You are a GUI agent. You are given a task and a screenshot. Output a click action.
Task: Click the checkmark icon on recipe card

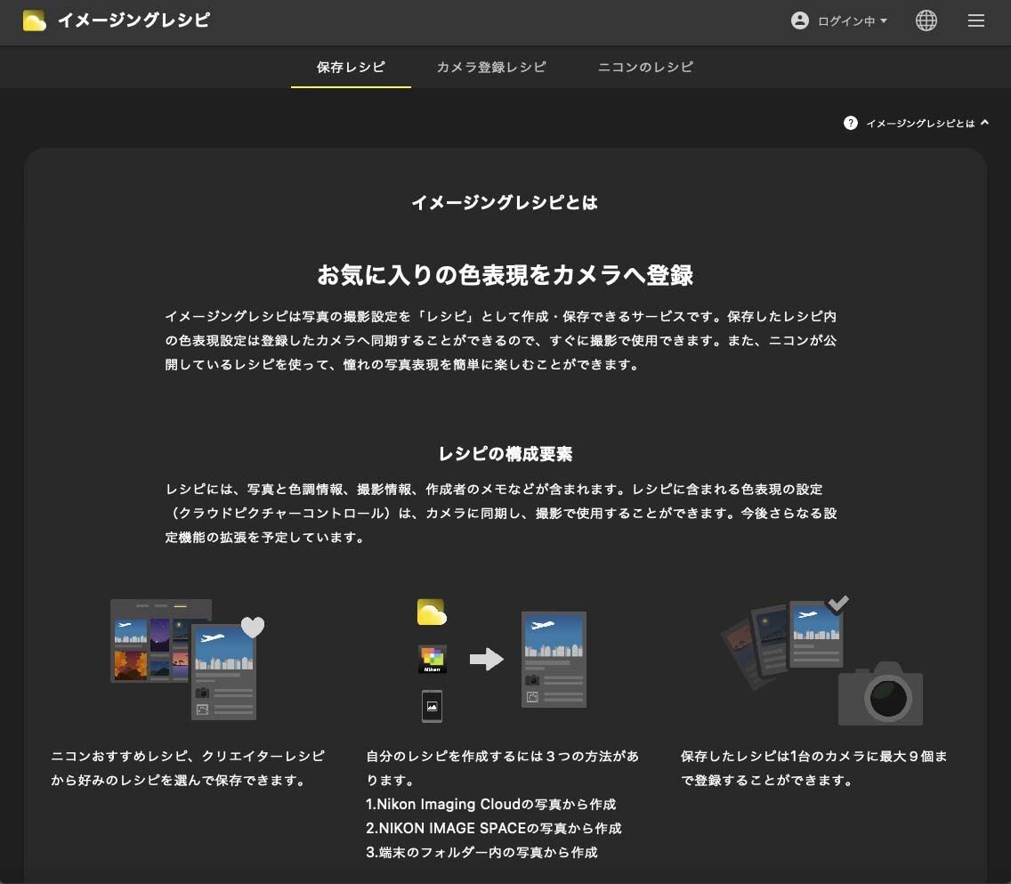[838, 604]
